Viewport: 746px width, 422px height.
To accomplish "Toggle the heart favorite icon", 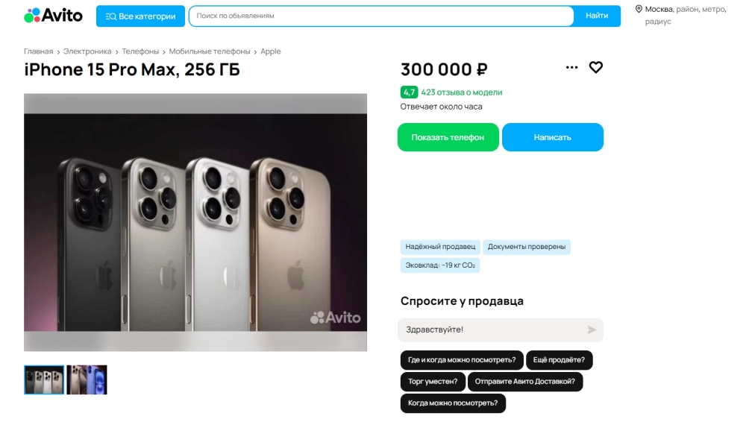I will (x=596, y=67).
